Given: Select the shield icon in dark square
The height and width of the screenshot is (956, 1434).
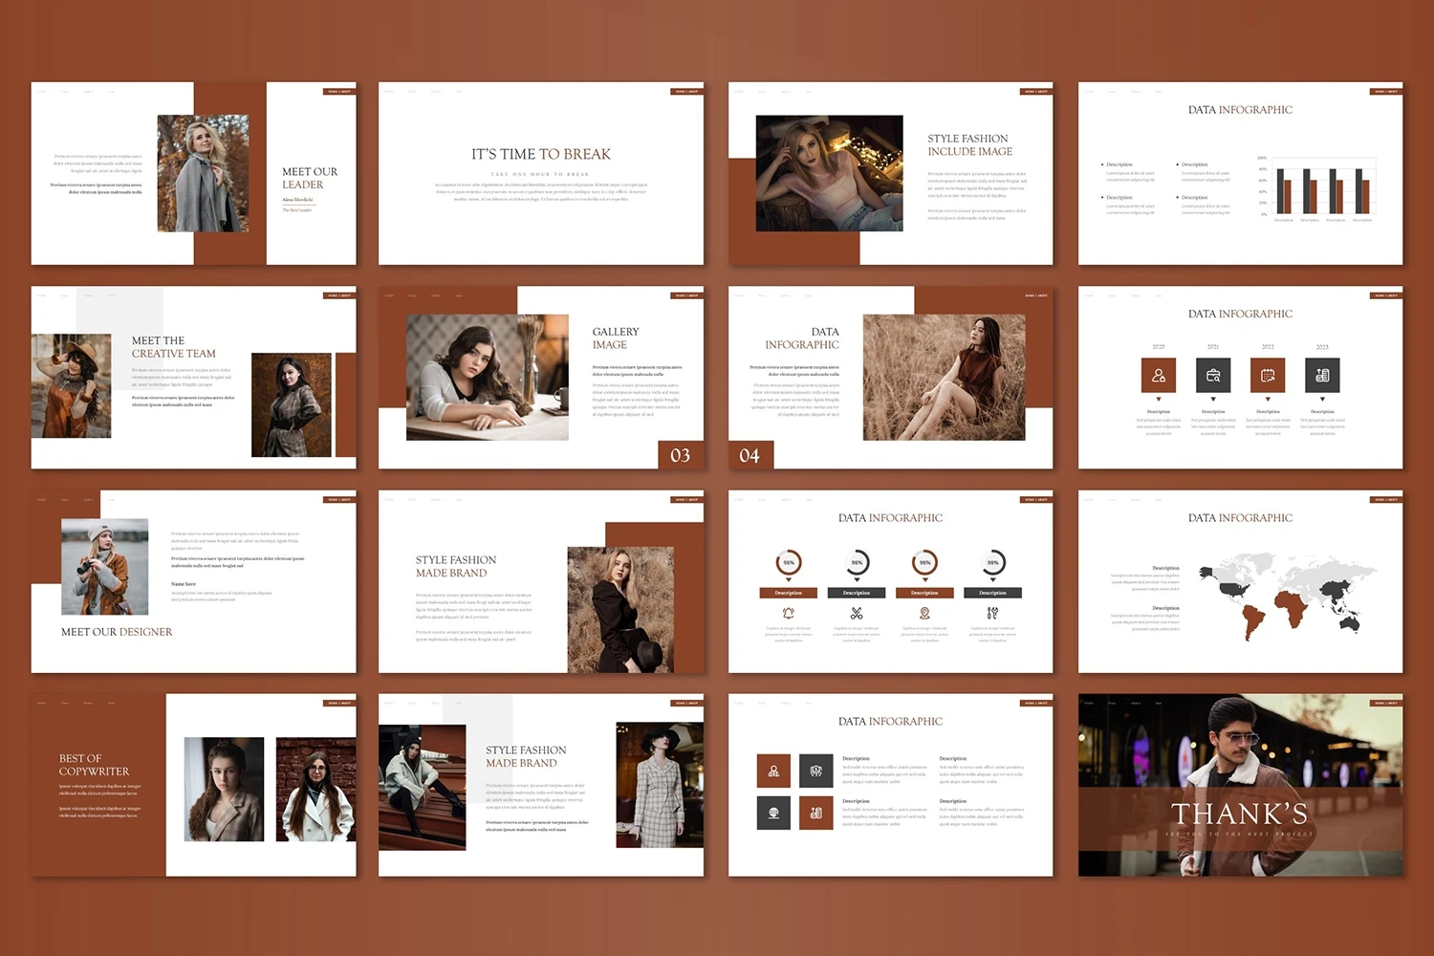Looking at the screenshot, I should pos(815,771).
